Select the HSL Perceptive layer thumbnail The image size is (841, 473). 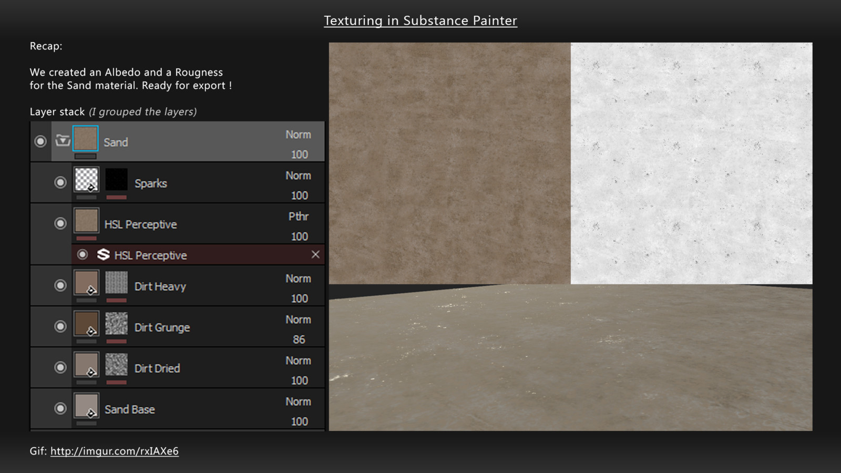[x=86, y=221]
